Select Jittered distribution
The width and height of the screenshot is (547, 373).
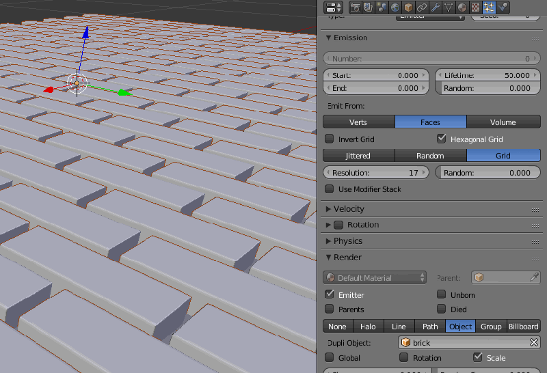pos(358,156)
